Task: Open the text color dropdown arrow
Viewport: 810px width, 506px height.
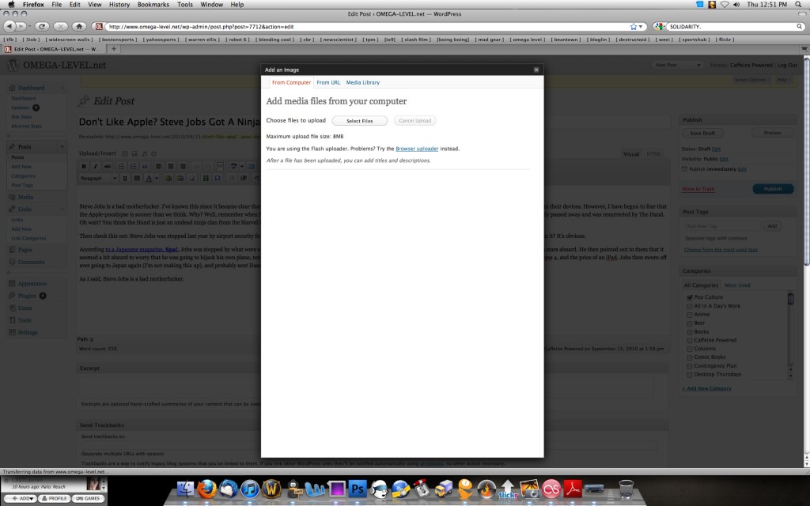Action: [157, 178]
